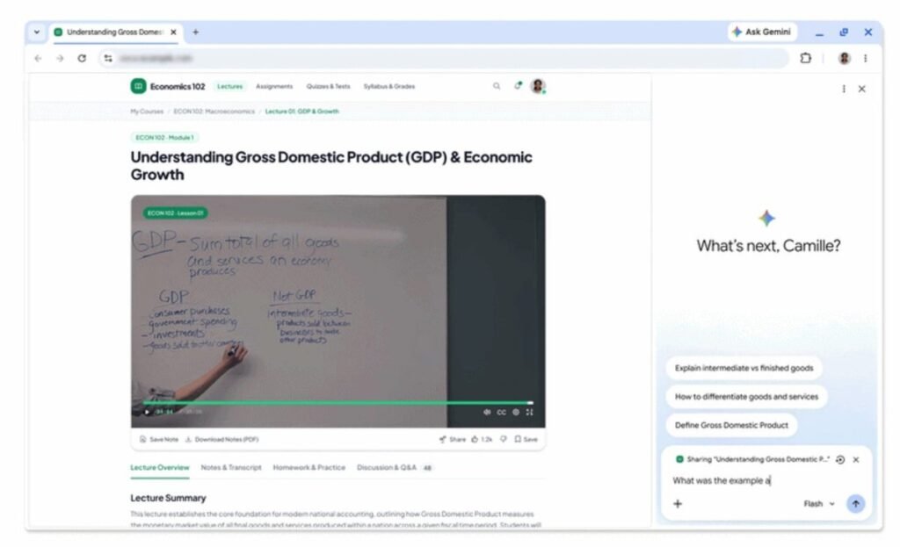This screenshot has height=547, width=900.
Task: Open Gemini side panel more options
Action: tap(844, 89)
